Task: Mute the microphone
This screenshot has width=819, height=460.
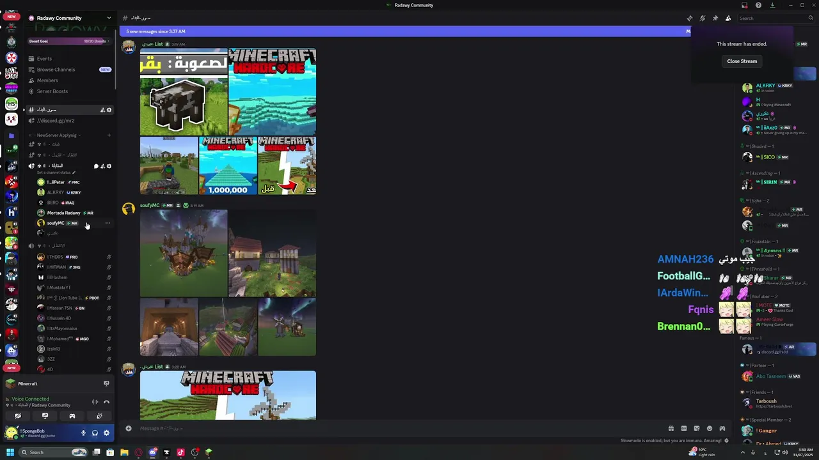Action: (83, 433)
